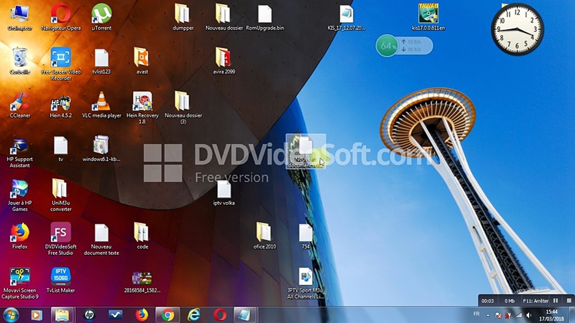
Task: Open the kis17.0.0.611en installer icon
Action: (x=428, y=17)
